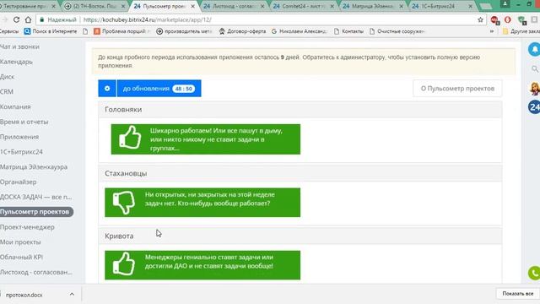
Task: Open 'Очистные сооруже...' bookmark
Action: [397, 31]
